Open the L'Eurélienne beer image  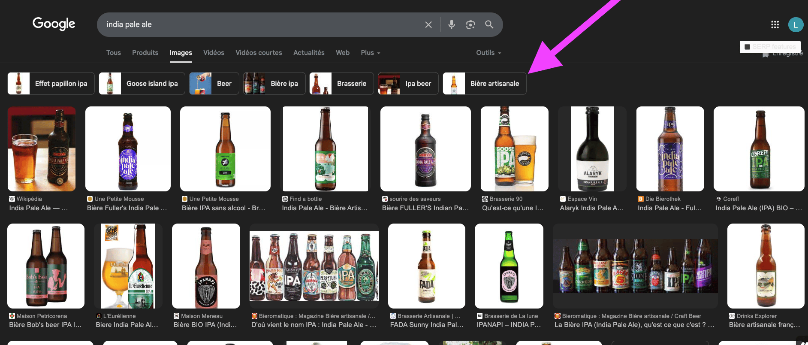[128, 266]
